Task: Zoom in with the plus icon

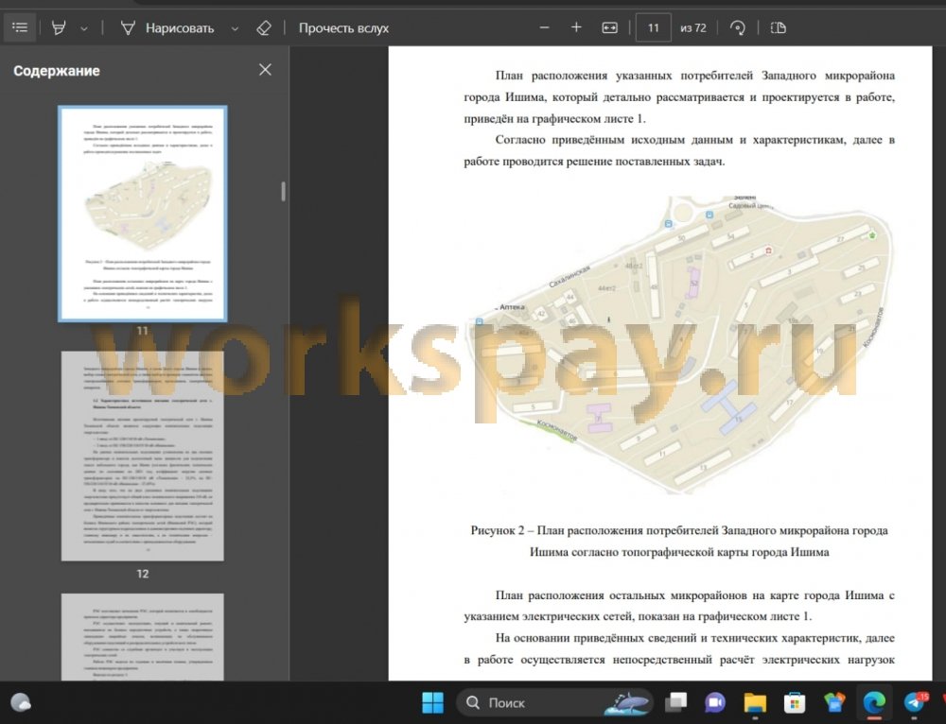Action: (x=576, y=27)
